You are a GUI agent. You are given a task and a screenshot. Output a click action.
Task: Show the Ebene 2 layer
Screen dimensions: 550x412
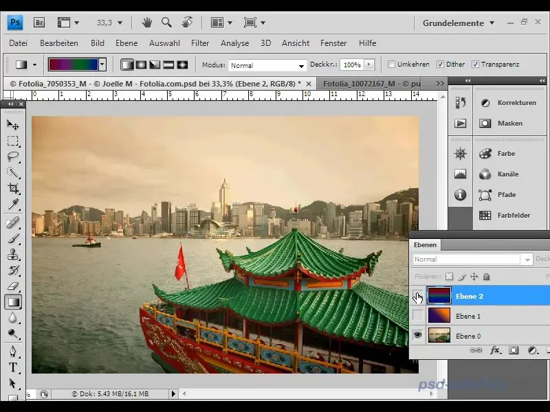(417, 296)
